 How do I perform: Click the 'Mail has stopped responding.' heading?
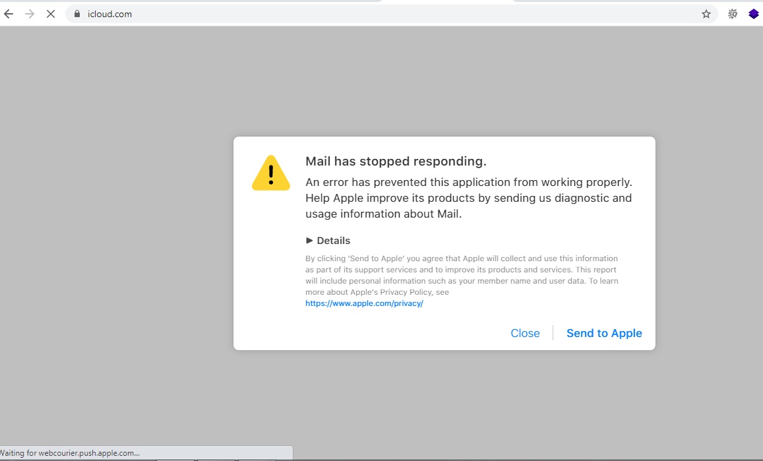click(396, 161)
